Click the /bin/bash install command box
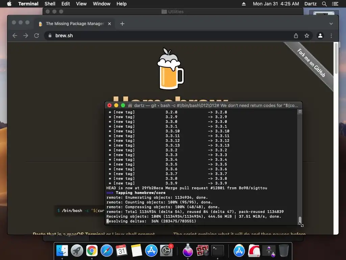The height and width of the screenshot is (260, 346). click(80, 211)
